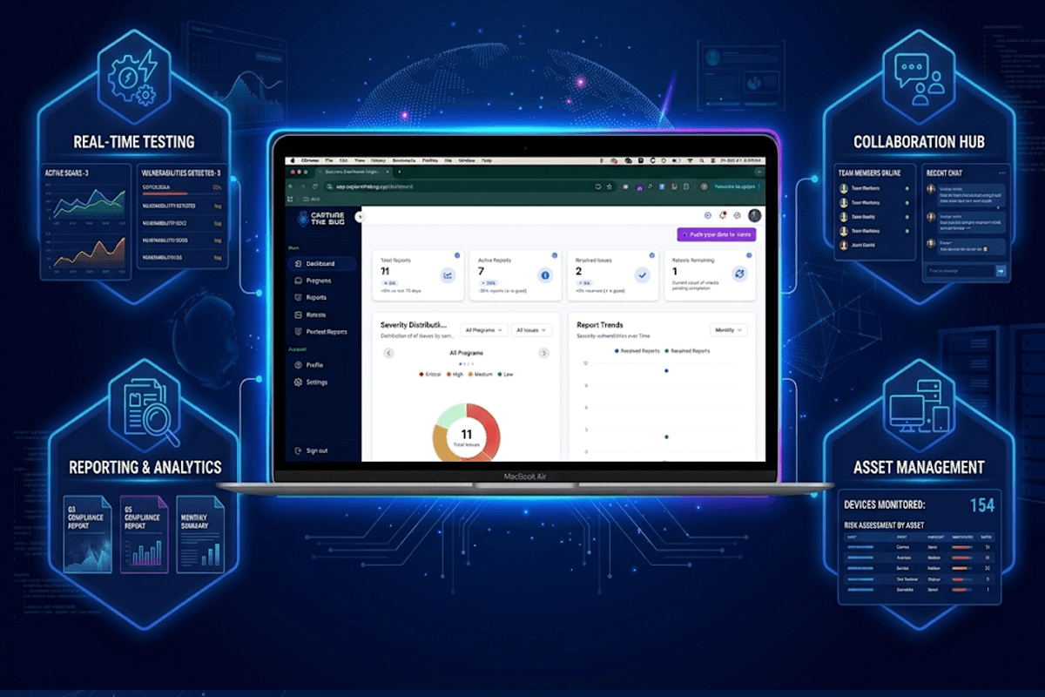Click the green data point in Report Trends
The width and height of the screenshot is (1045, 697).
666,436
